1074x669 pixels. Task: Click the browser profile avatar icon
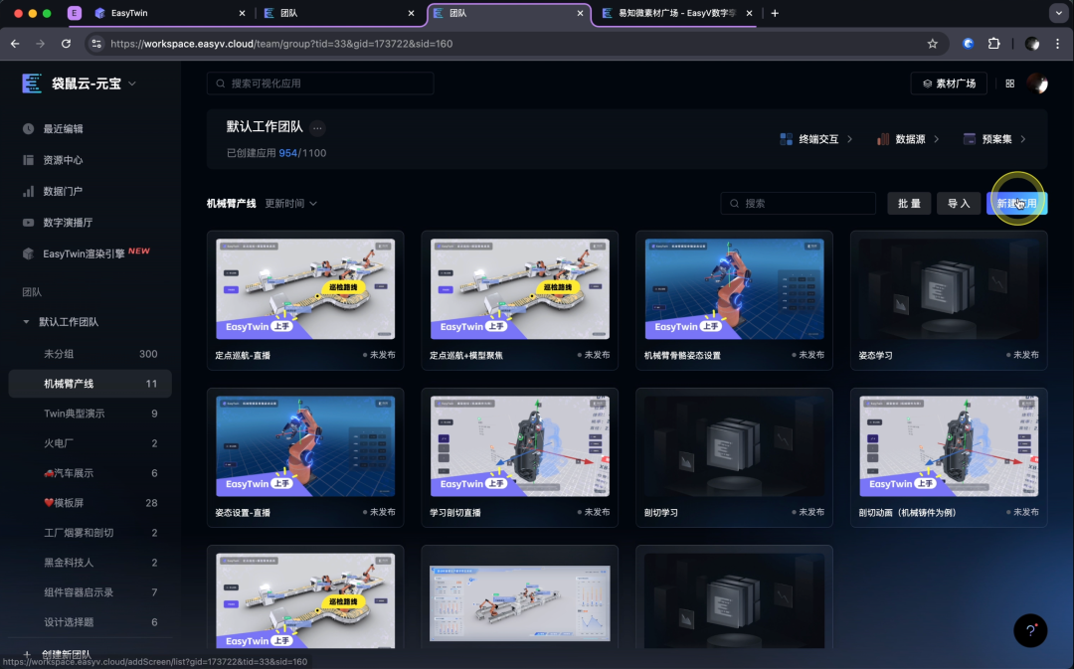point(1032,44)
